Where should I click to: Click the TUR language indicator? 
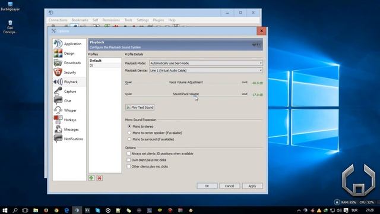354,210
